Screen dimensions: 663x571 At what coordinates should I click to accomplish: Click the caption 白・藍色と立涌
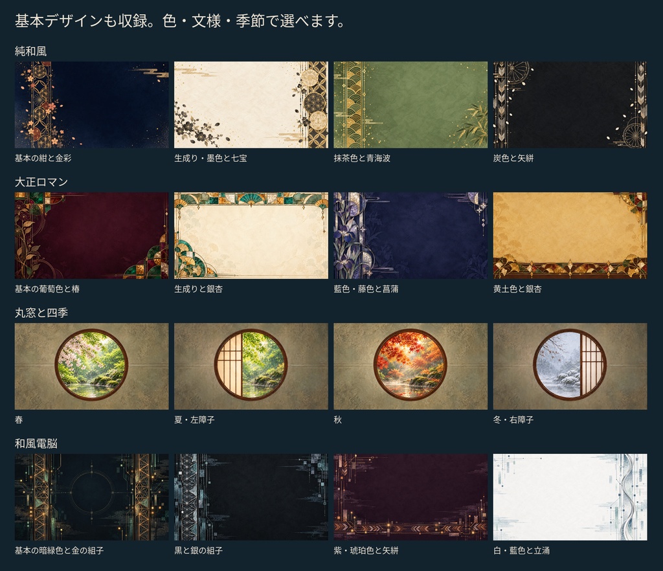click(521, 551)
